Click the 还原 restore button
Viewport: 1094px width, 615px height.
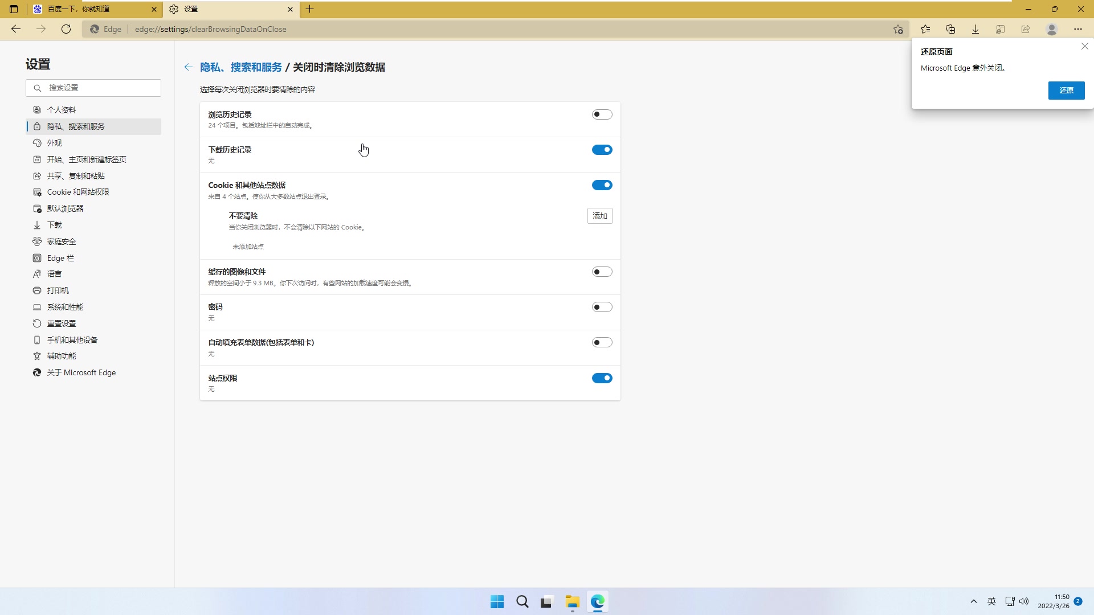(1066, 91)
